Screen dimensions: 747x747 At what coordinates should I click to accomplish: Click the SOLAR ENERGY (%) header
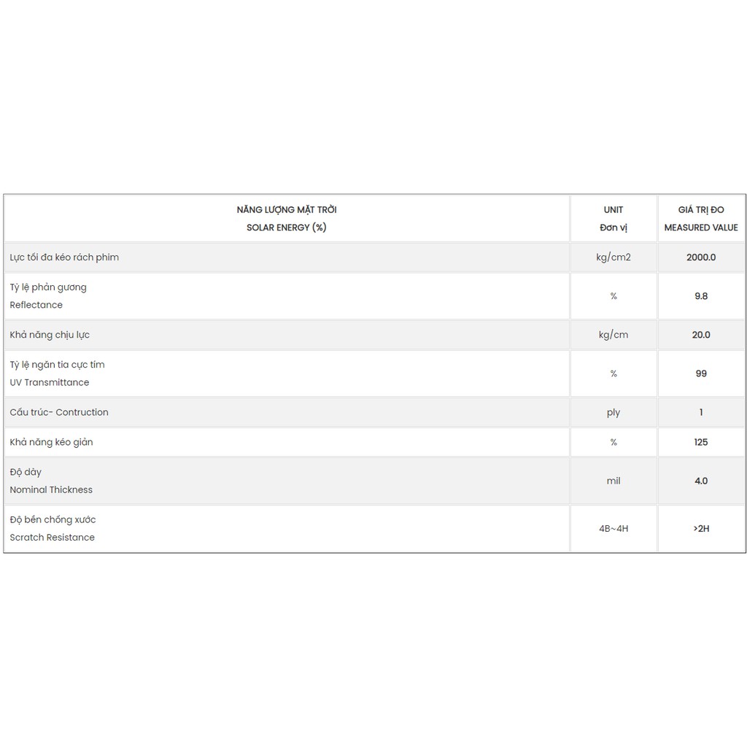click(286, 227)
